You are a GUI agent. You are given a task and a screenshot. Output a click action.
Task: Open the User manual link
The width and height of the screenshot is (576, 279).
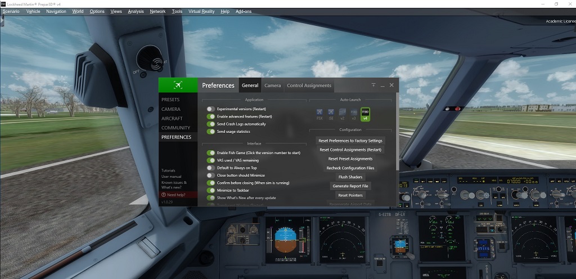tap(171, 177)
